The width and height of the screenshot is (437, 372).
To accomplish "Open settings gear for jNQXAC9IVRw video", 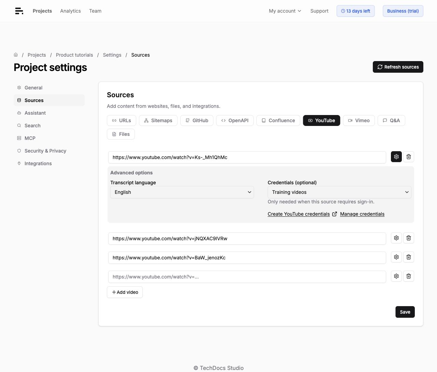I will (x=396, y=238).
